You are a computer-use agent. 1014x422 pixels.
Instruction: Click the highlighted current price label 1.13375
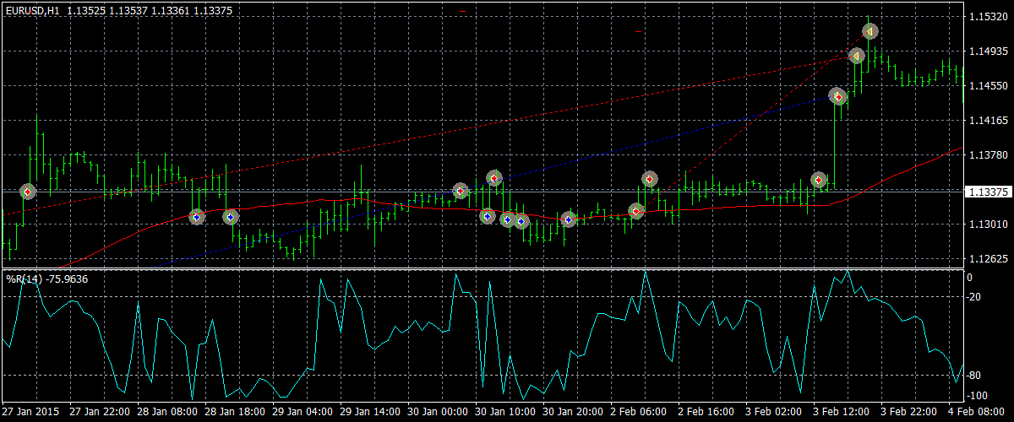[x=989, y=192]
